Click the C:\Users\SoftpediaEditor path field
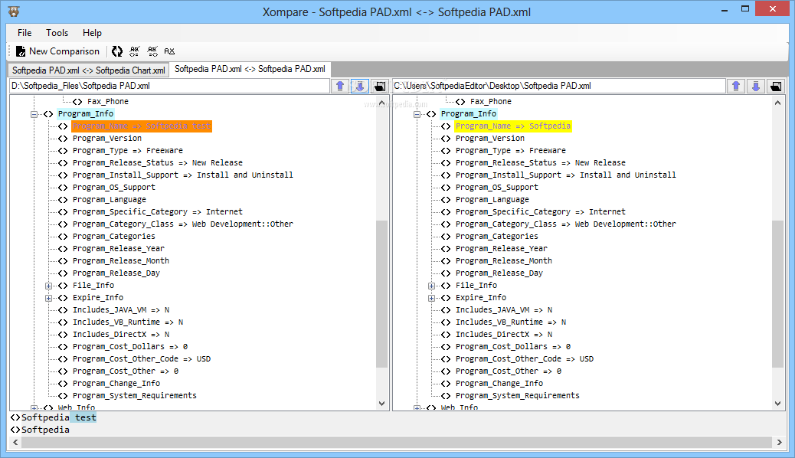This screenshot has height=458, width=795. (559, 87)
